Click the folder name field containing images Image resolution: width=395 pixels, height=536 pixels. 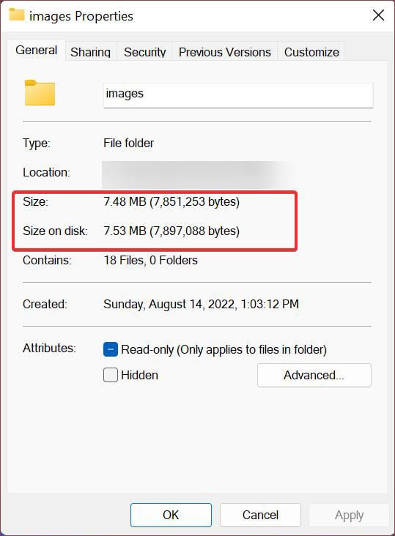238,95
